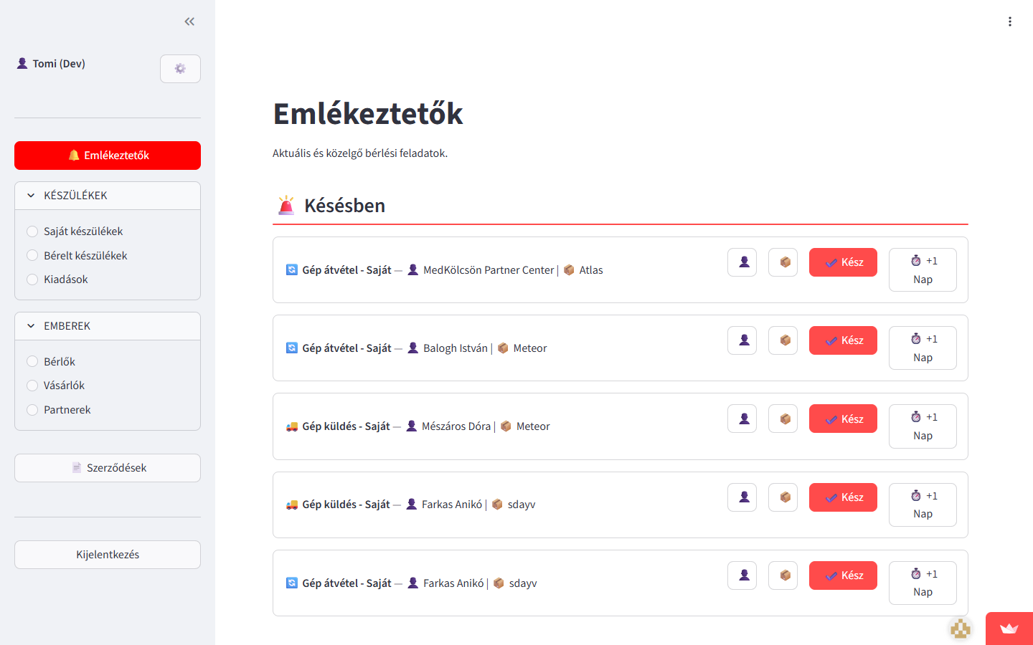Open package icon in Balogh István row

pyautogui.click(x=783, y=340)
